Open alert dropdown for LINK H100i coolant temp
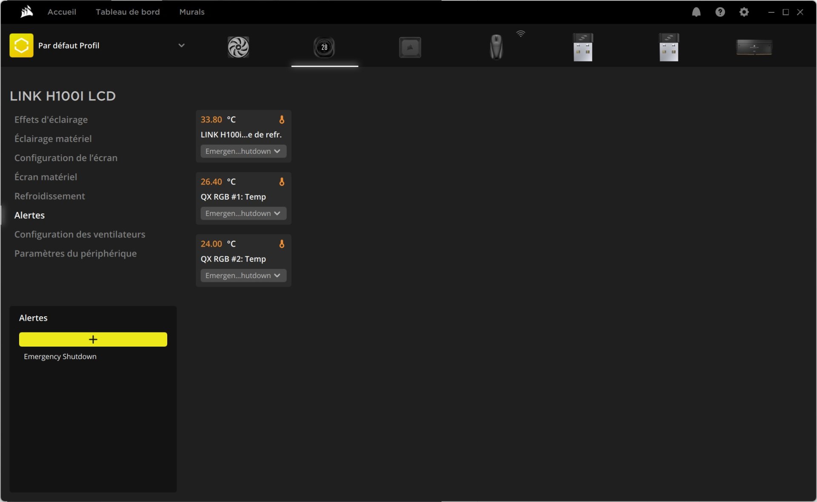This screenshot has width=817, height=502. click(x=243, y=151)
